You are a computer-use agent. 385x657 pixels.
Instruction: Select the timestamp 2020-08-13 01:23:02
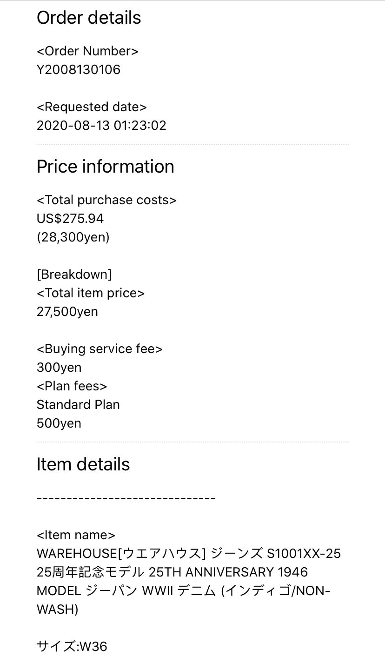(101, 126)
